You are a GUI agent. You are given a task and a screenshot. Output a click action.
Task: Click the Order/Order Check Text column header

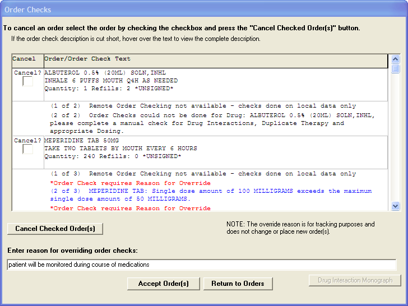coord(216,61)
